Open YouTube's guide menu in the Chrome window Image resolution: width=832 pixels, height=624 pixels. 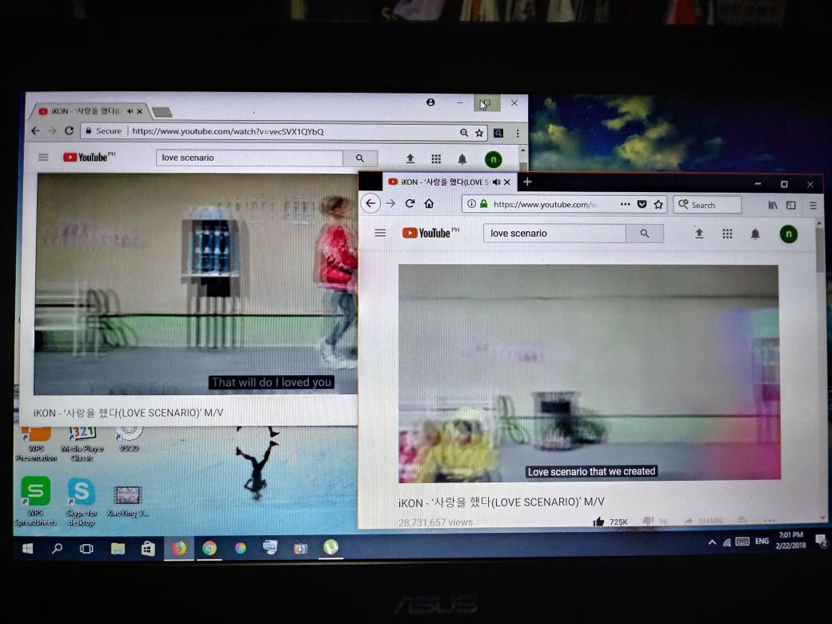(43, 157)
